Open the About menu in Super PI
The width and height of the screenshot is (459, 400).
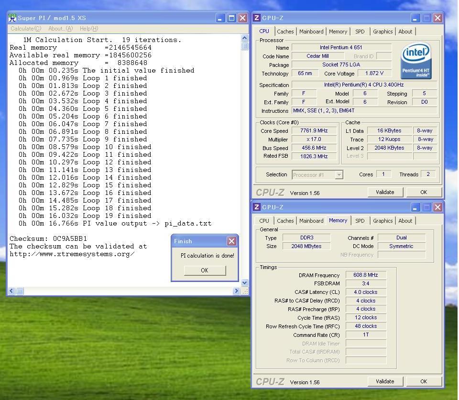pyautogui.click(x=60, y=29)
